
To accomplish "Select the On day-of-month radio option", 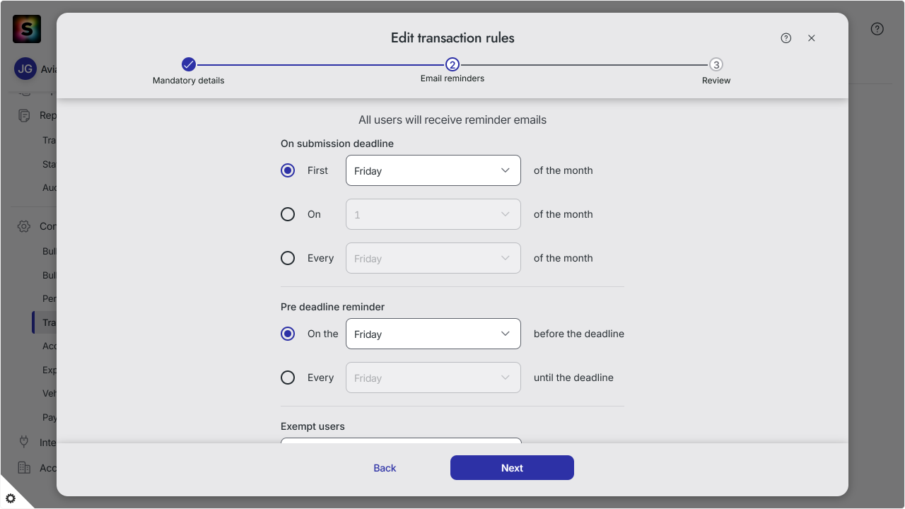I will click(288, 214).
